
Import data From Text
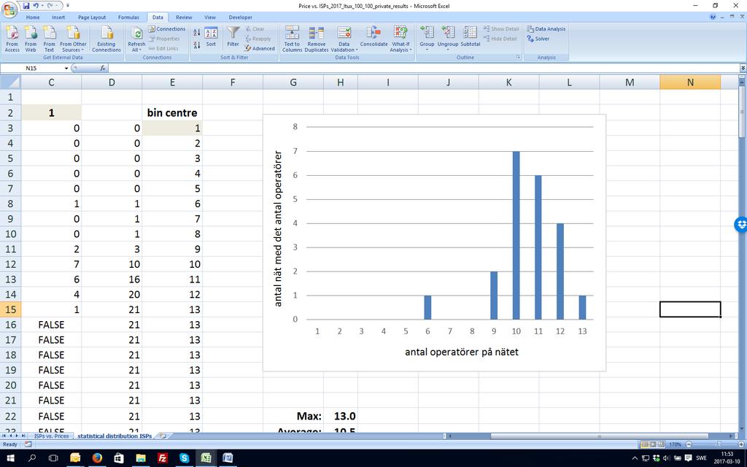click(x=49, y=39)
